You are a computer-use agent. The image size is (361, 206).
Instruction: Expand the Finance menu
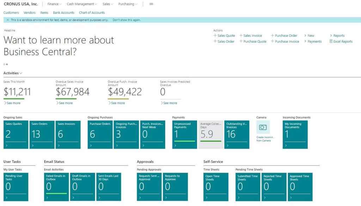[x=55, y=4]
